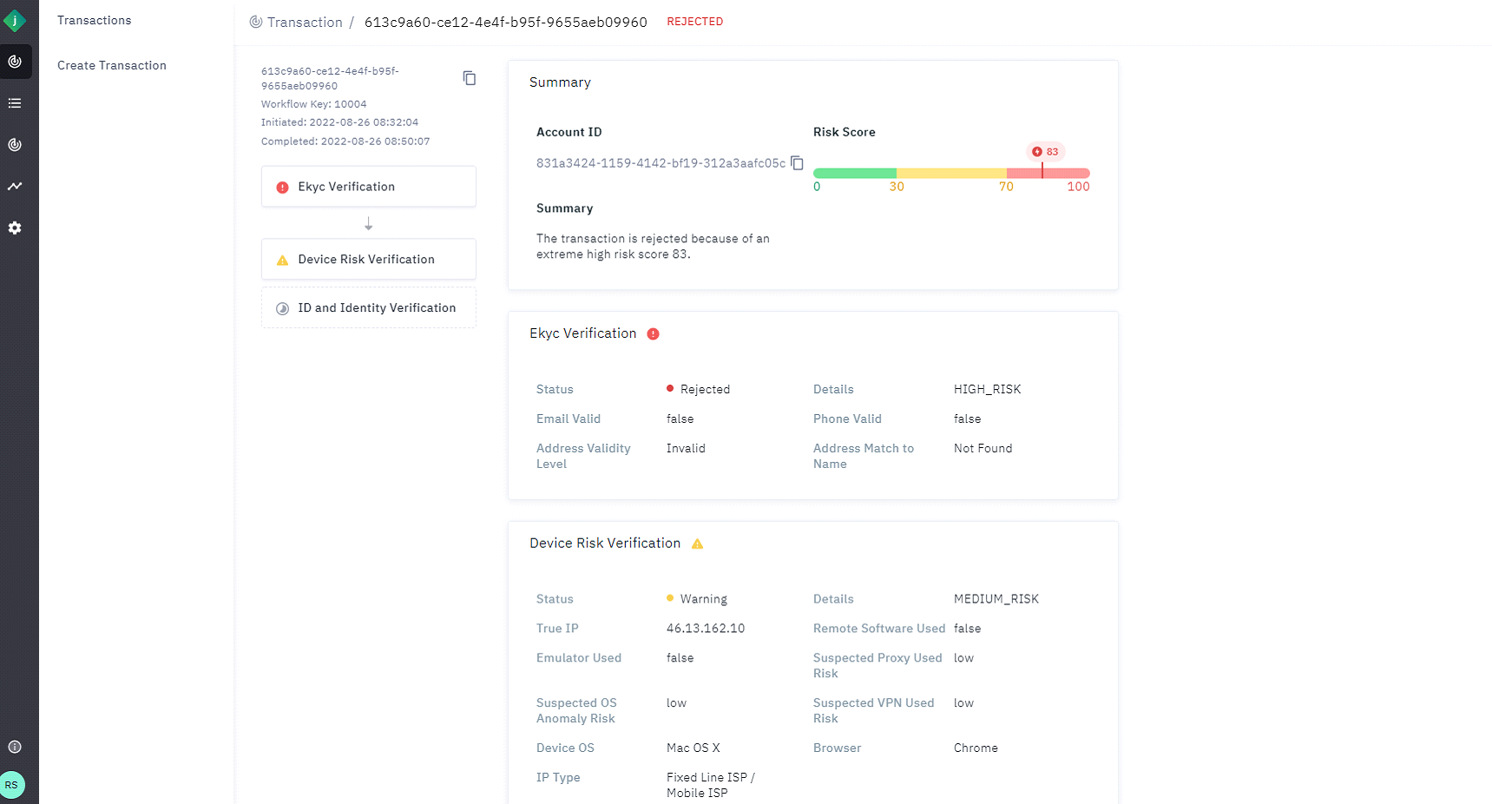Click the True IP address value
The width and height of the screenshot is (1492, 804).
(705, 629)
